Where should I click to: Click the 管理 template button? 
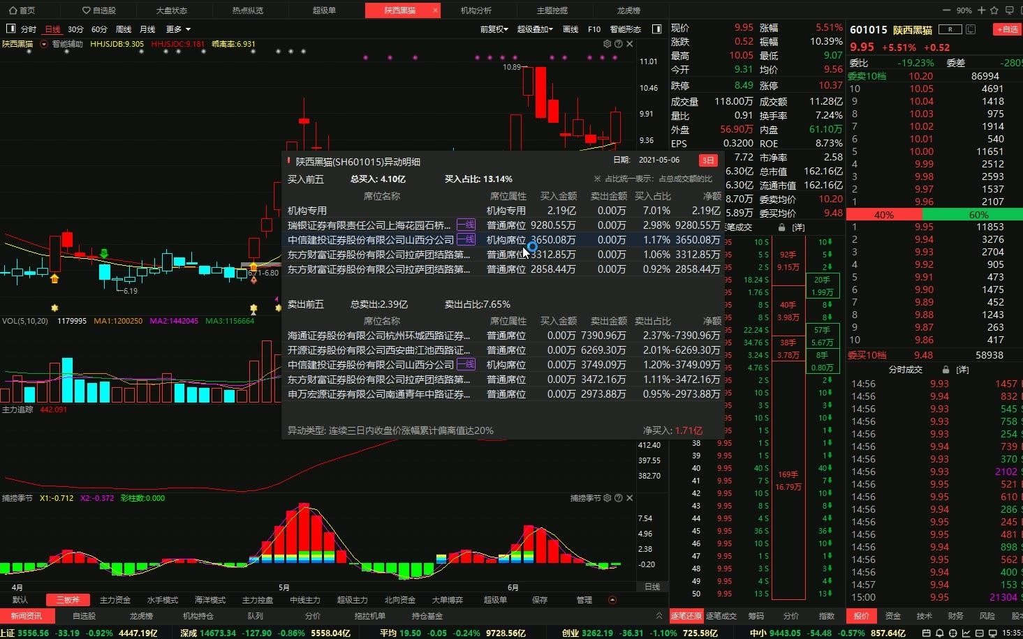pos(584,600)
